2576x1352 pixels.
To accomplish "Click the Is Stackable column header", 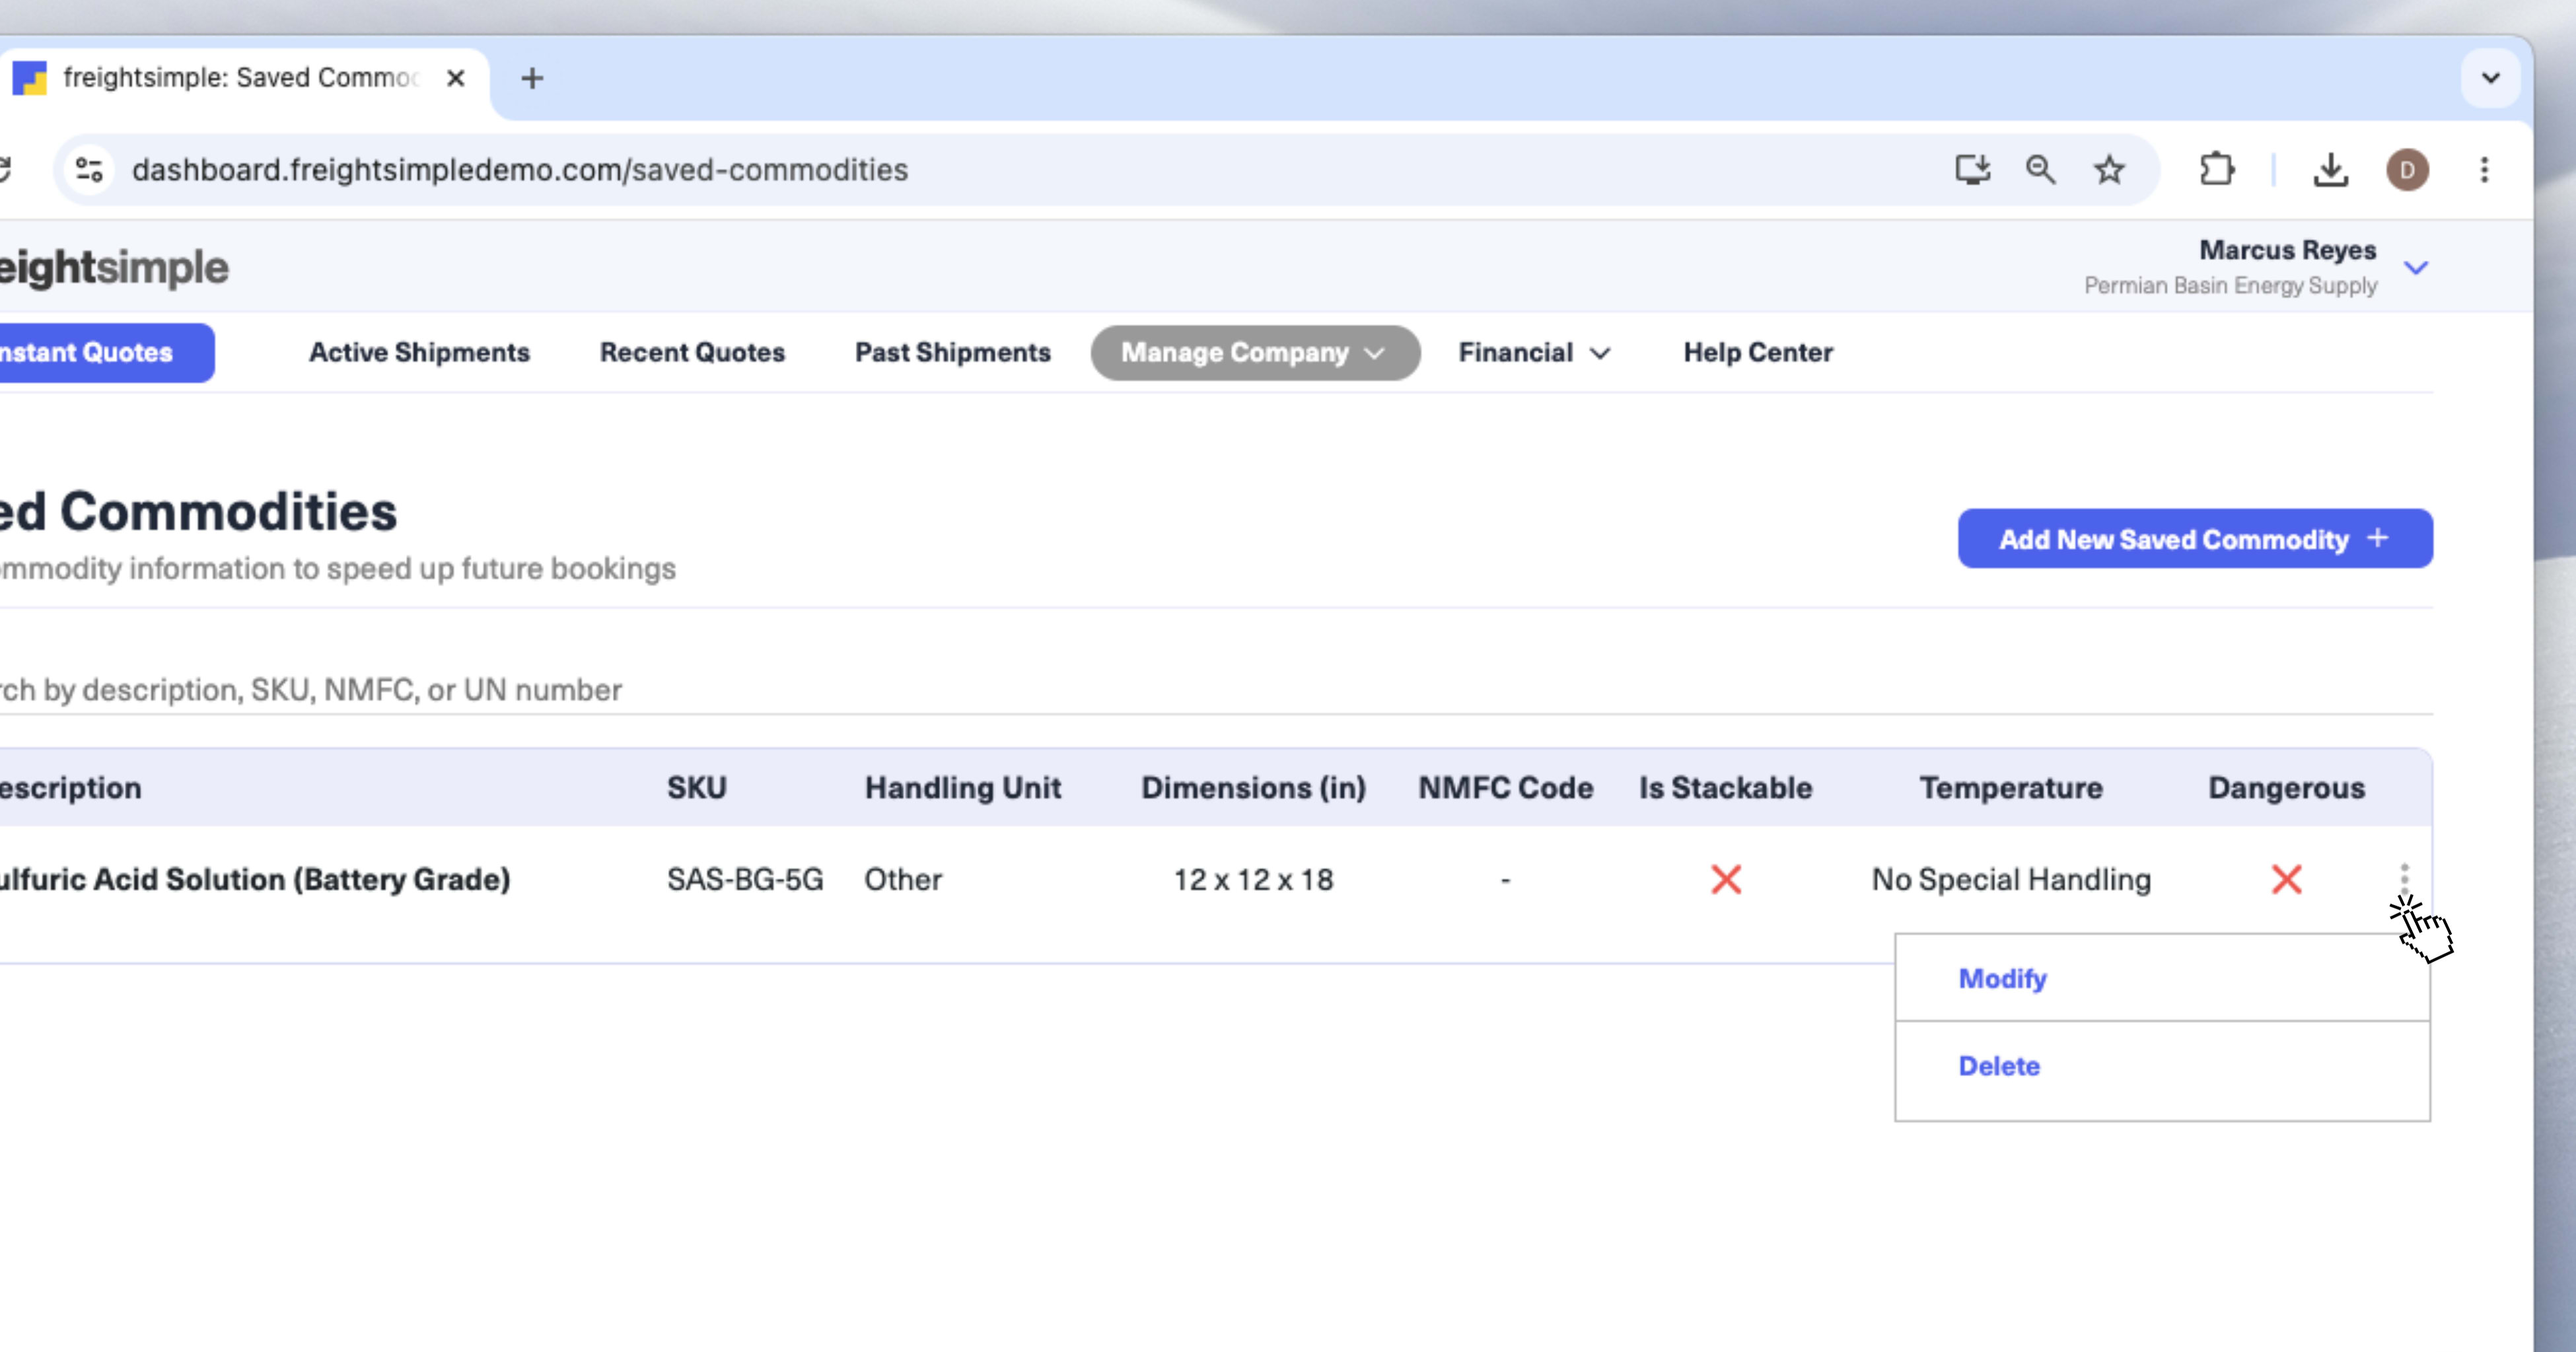I will click(1725, 788).
